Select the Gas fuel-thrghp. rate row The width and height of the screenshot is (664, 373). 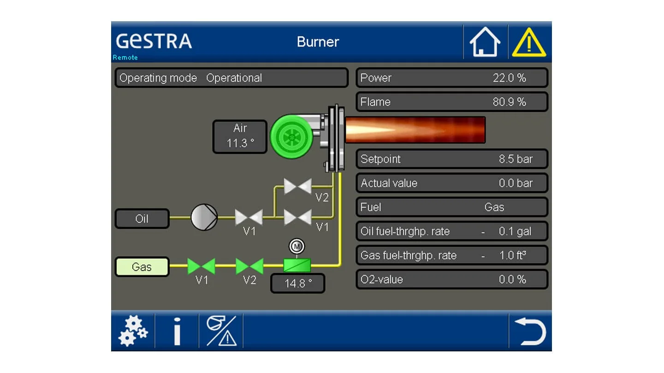452,255
